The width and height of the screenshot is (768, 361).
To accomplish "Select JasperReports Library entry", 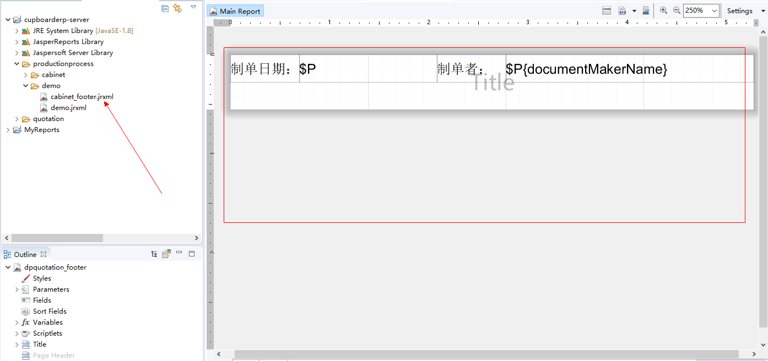I will point(68,42).
